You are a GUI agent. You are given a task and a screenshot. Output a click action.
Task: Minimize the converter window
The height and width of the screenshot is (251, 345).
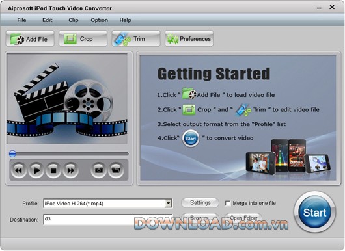(319, 8)
